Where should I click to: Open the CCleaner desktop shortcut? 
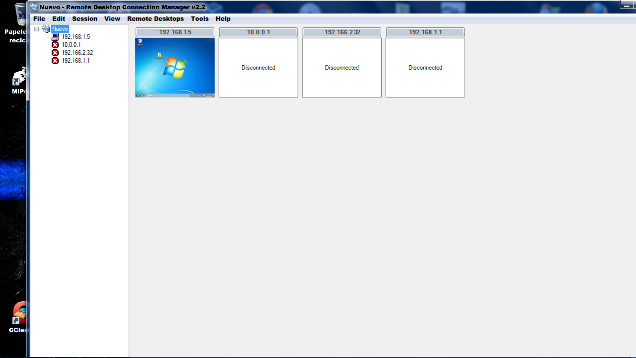[19, 313]
